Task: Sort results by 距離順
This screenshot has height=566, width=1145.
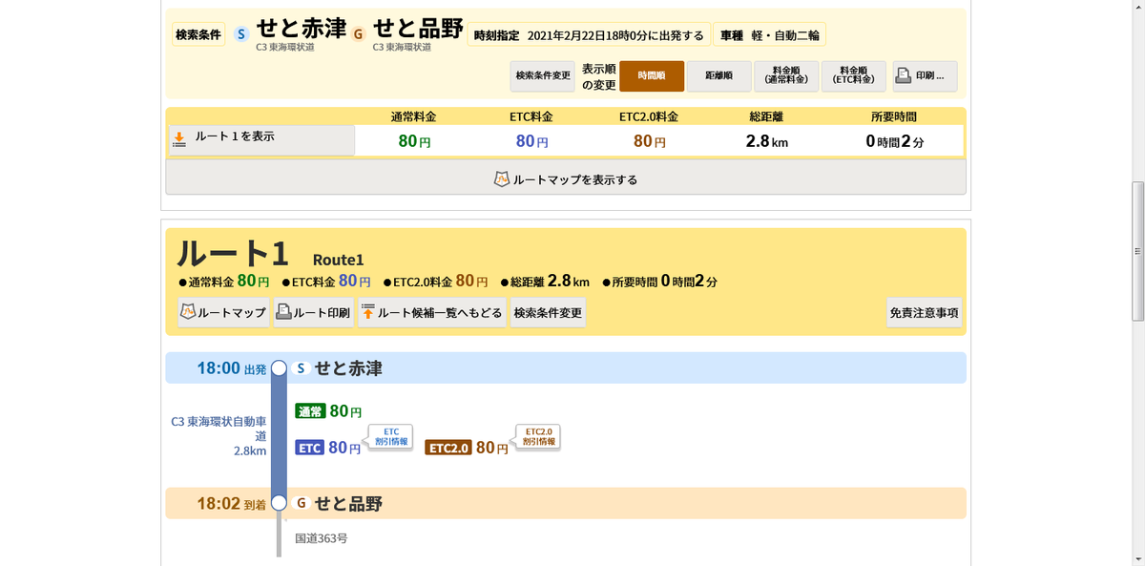Action: point(718,76)
